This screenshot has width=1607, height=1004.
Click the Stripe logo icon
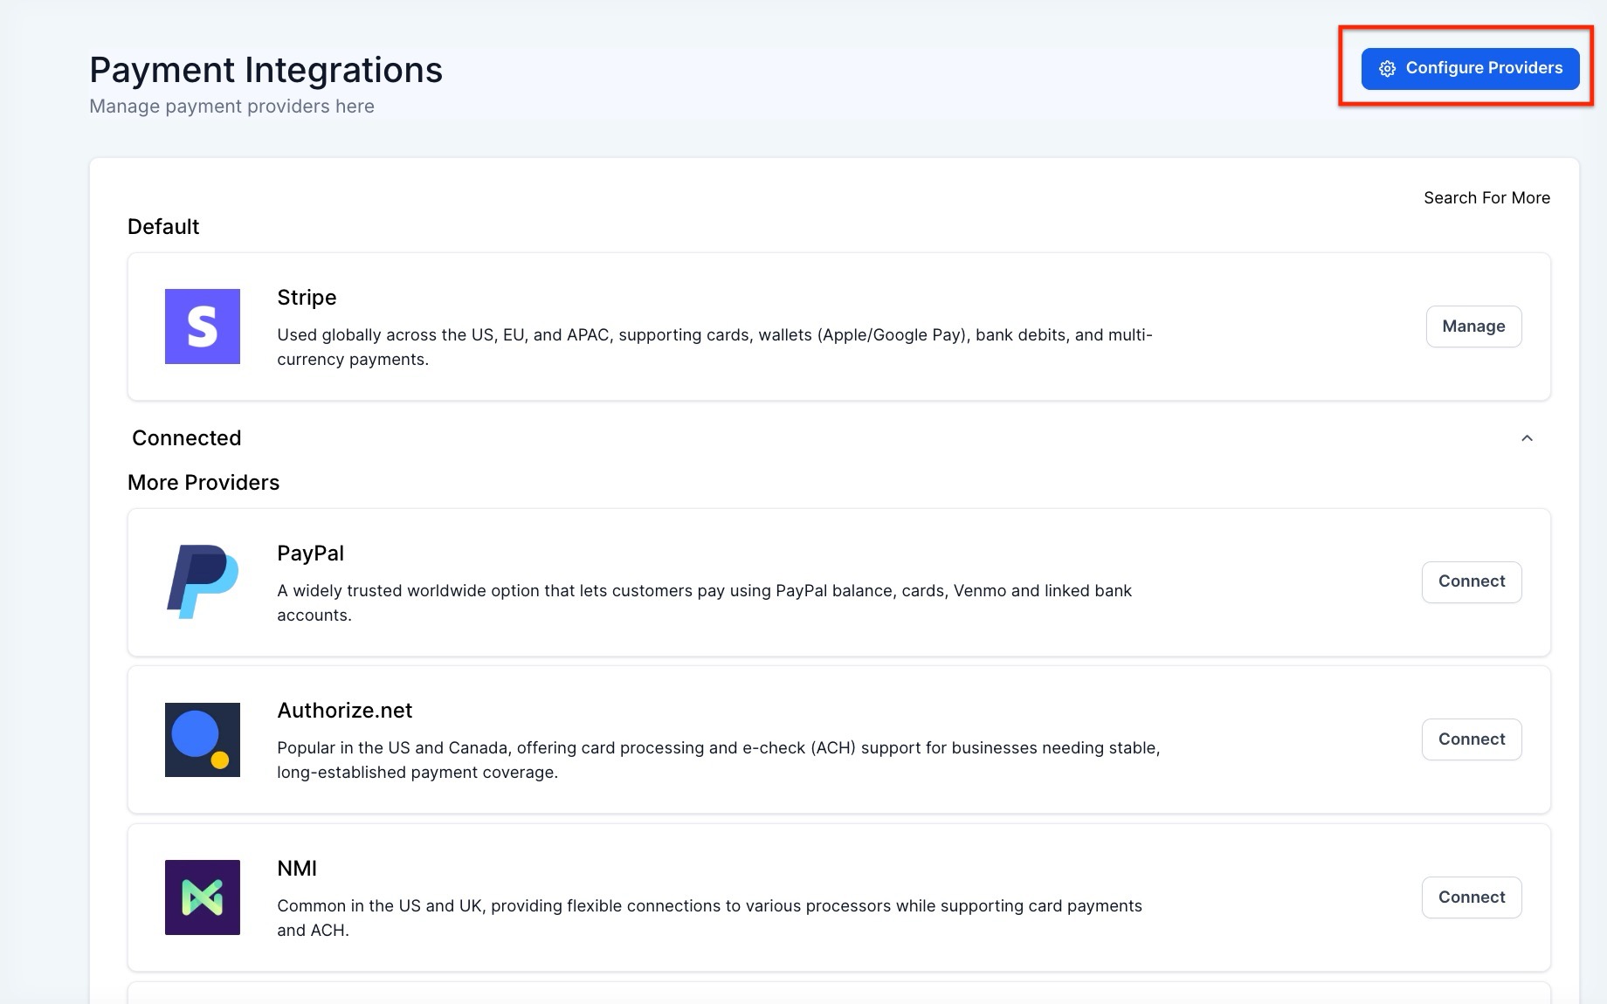pyautogui.click(x=202, y=327)
